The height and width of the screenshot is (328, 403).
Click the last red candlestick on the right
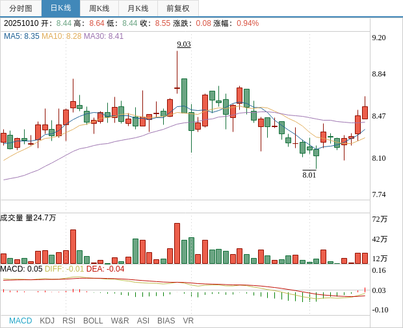365,113
